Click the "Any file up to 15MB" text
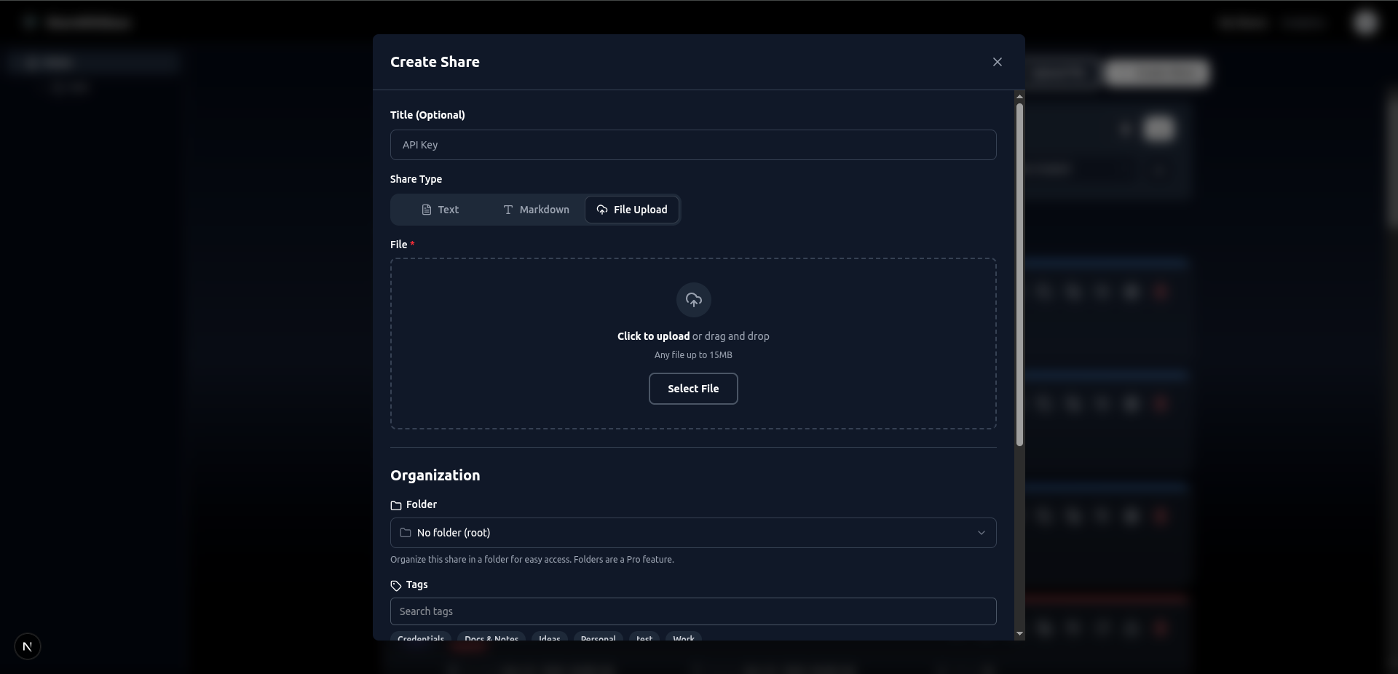The image size is (1398, 674). 693,355
